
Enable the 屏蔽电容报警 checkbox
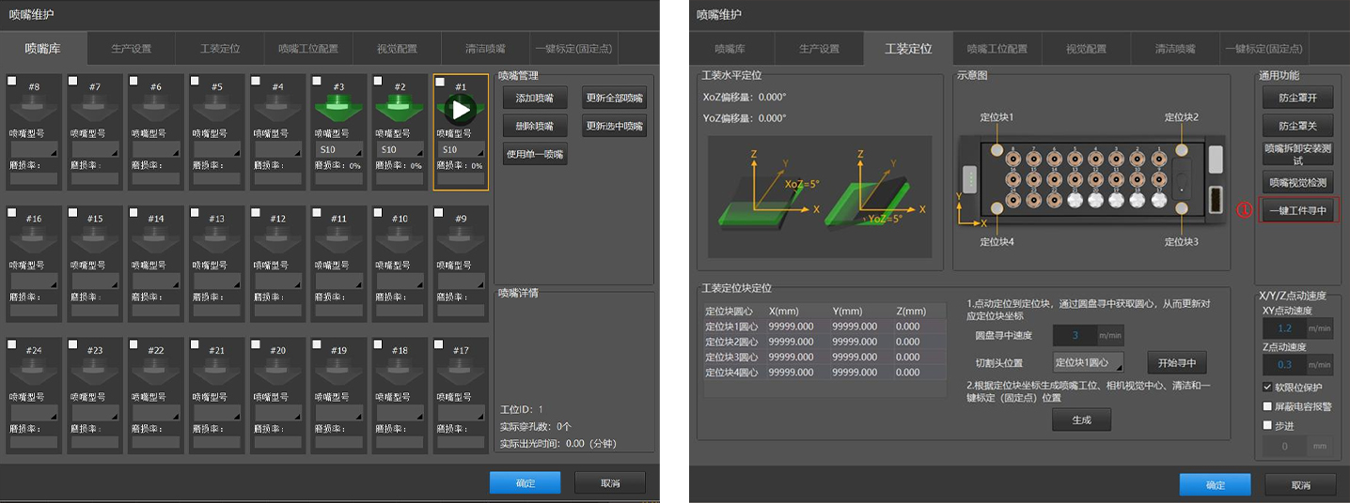1268,406
